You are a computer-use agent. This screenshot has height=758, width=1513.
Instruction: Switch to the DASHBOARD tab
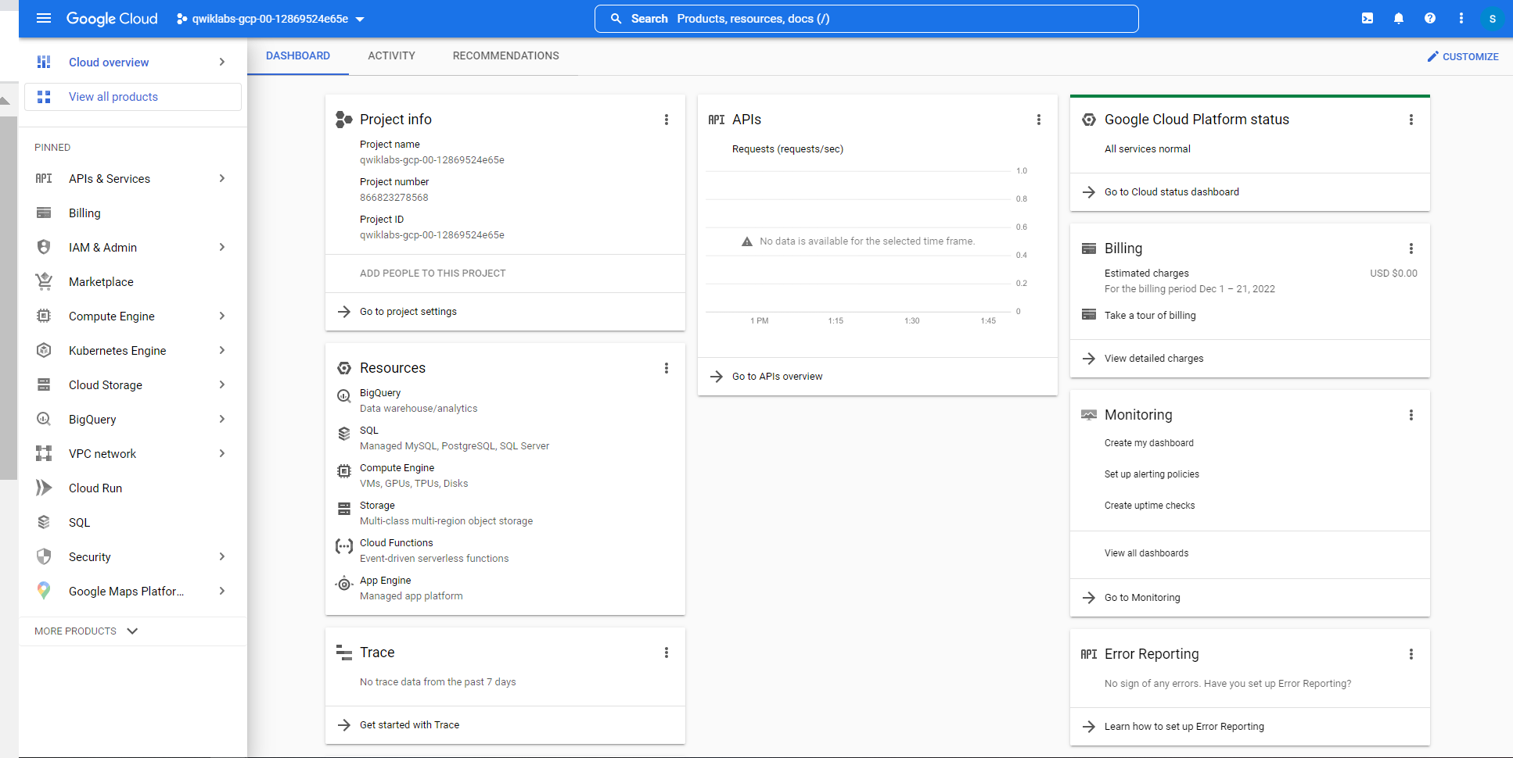tap(298, 55)
